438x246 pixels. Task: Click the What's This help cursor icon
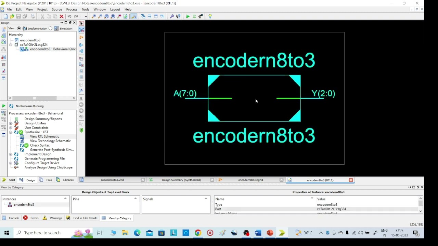(x=178, y=16)
